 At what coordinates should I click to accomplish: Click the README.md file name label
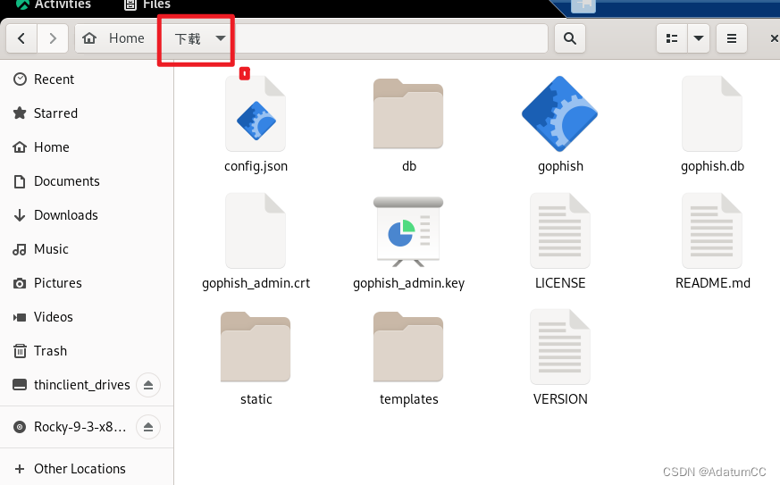pos(712,283)
